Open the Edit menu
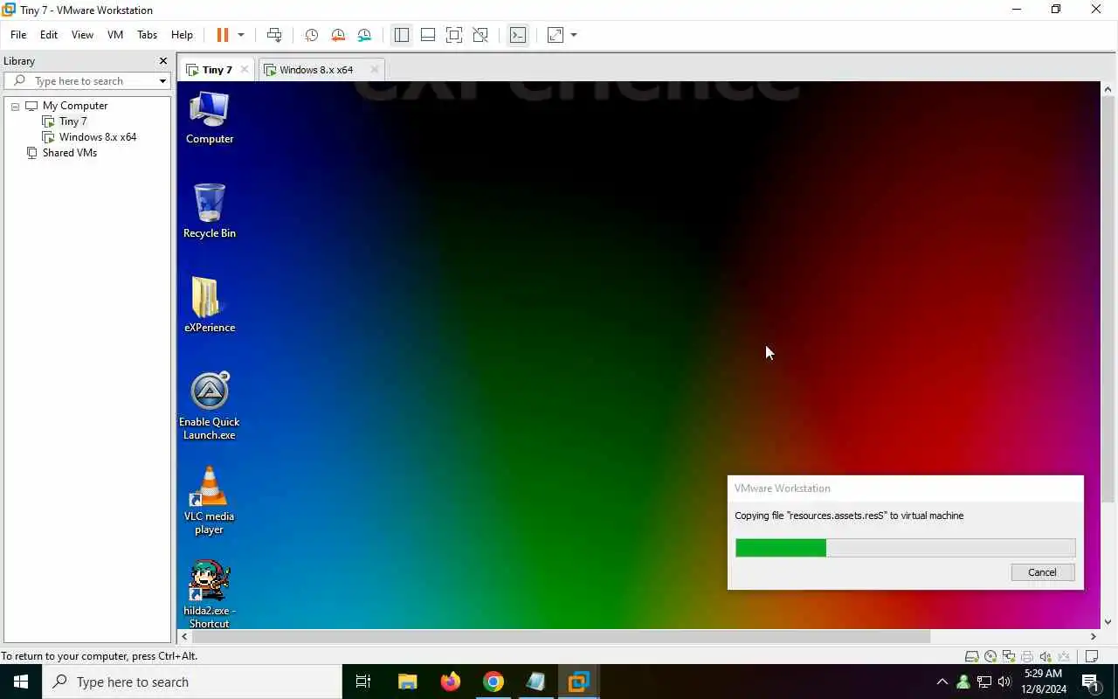1118x699 pixels. point(49,35)
